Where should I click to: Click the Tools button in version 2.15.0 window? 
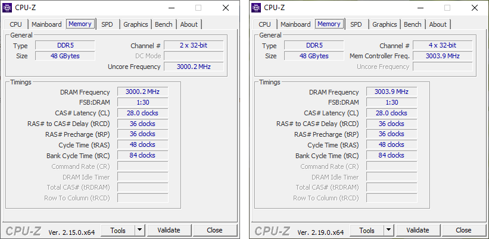[118, 230]
